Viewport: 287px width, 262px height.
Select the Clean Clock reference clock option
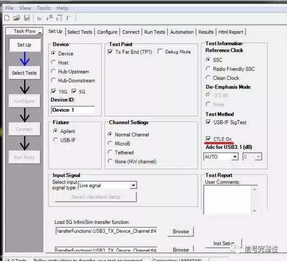click(x=208, y=78)
